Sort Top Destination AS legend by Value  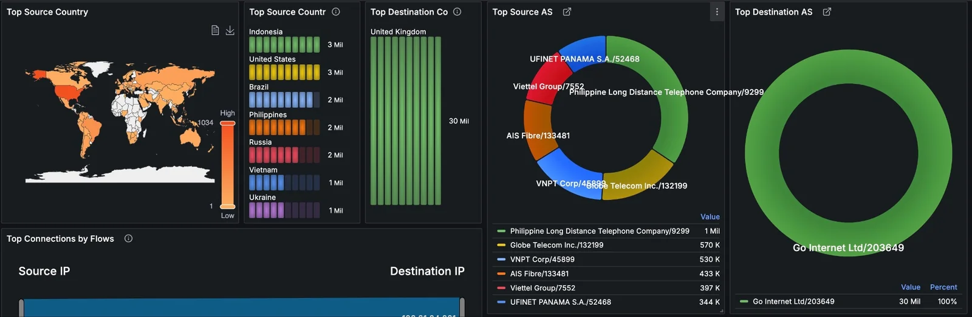(910, 287)
